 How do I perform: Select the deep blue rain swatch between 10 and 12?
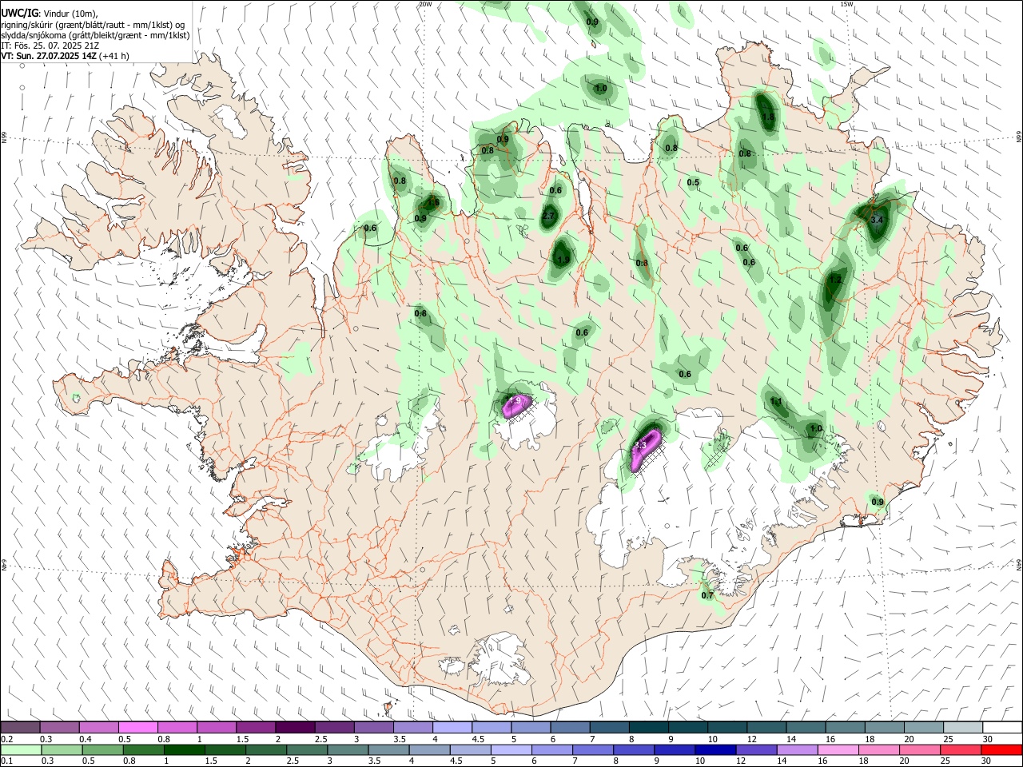click(x=715, y=749)
